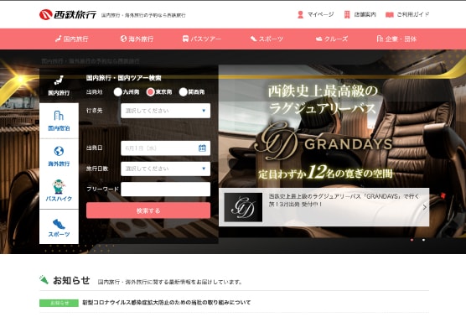Open バスツアー navigation menu item
Image resolution: width=466 pixels, height=322 pixels.
click(201, 39)
